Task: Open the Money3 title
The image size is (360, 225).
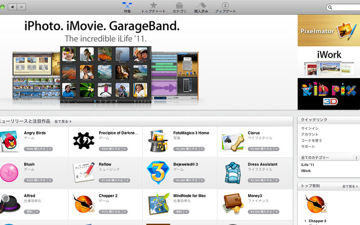Action: (x=255, y=196)
